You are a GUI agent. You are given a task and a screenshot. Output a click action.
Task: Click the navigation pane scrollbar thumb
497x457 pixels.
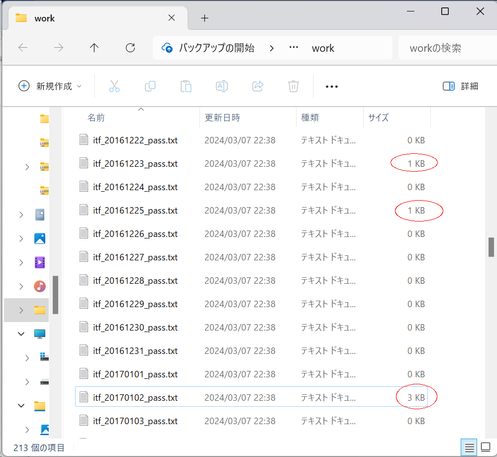(55, 295)
